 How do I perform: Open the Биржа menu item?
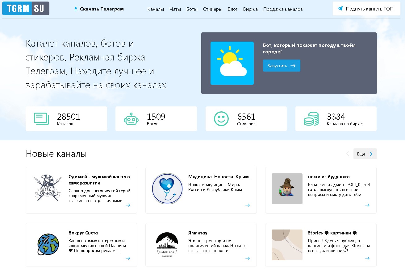[x=250, y=9]
